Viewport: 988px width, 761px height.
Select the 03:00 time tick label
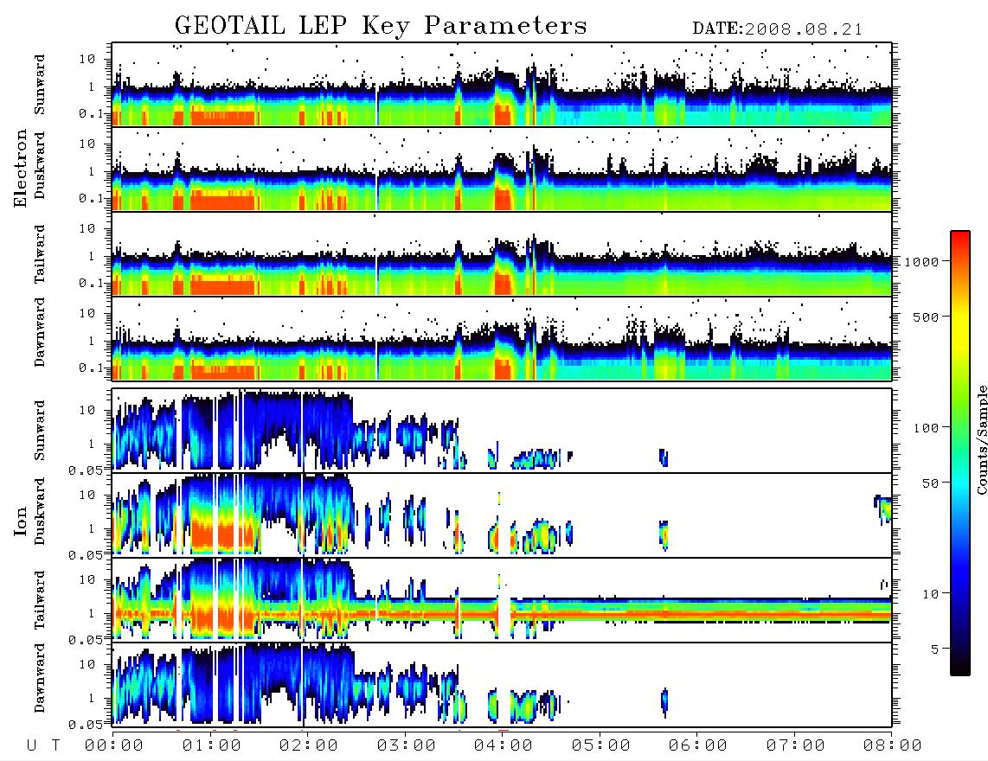pos(407,746)
